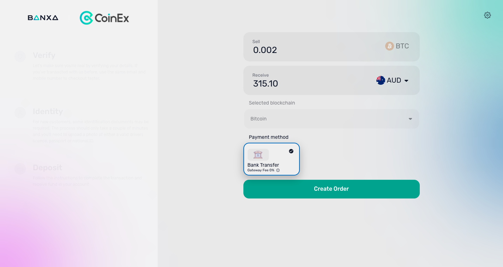503x267 pixels.
Task: Click the Verify step circle icon
Action: click(20, 57)
